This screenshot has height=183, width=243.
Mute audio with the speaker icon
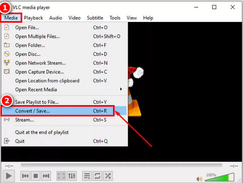[199, 179]
